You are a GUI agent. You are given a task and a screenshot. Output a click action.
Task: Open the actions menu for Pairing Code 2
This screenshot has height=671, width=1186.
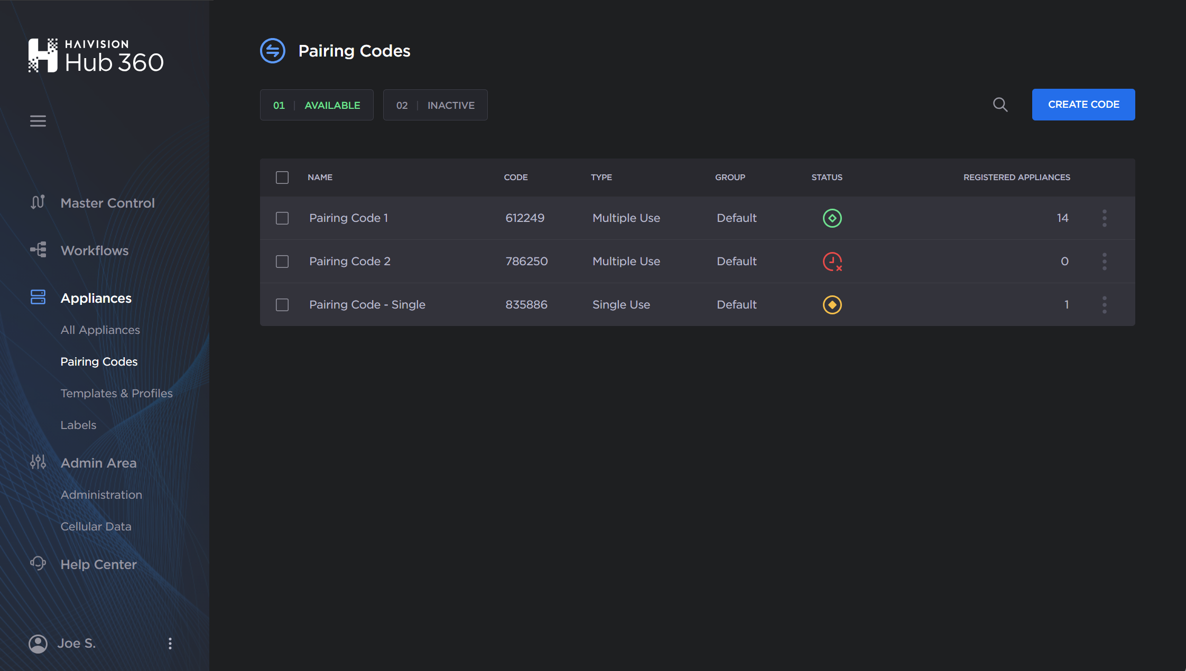tap(1104, 261)
